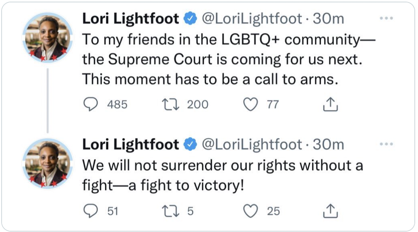
Task: Open @LoriLightfoot handle in second tweet
Action: tap(252, 144)
